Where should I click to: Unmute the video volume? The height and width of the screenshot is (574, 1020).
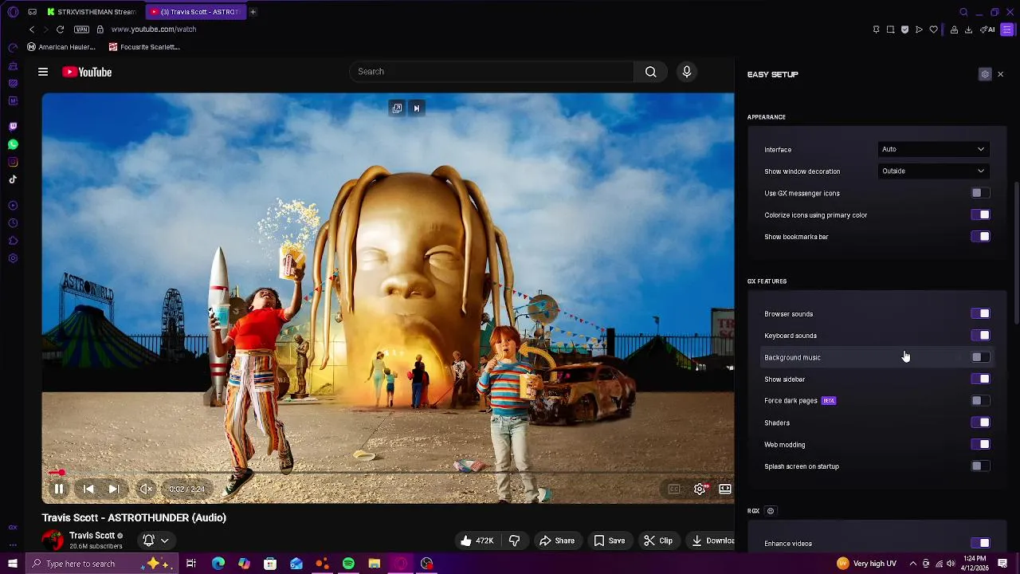click(x=146, y=489)
